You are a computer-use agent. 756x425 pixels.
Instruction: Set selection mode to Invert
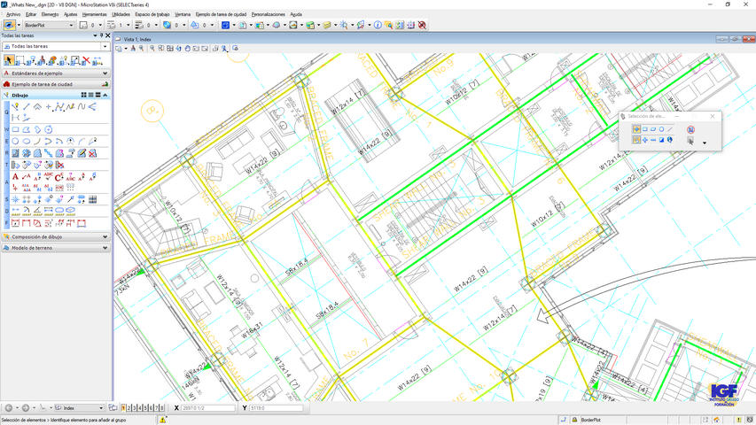click(661, 140)
